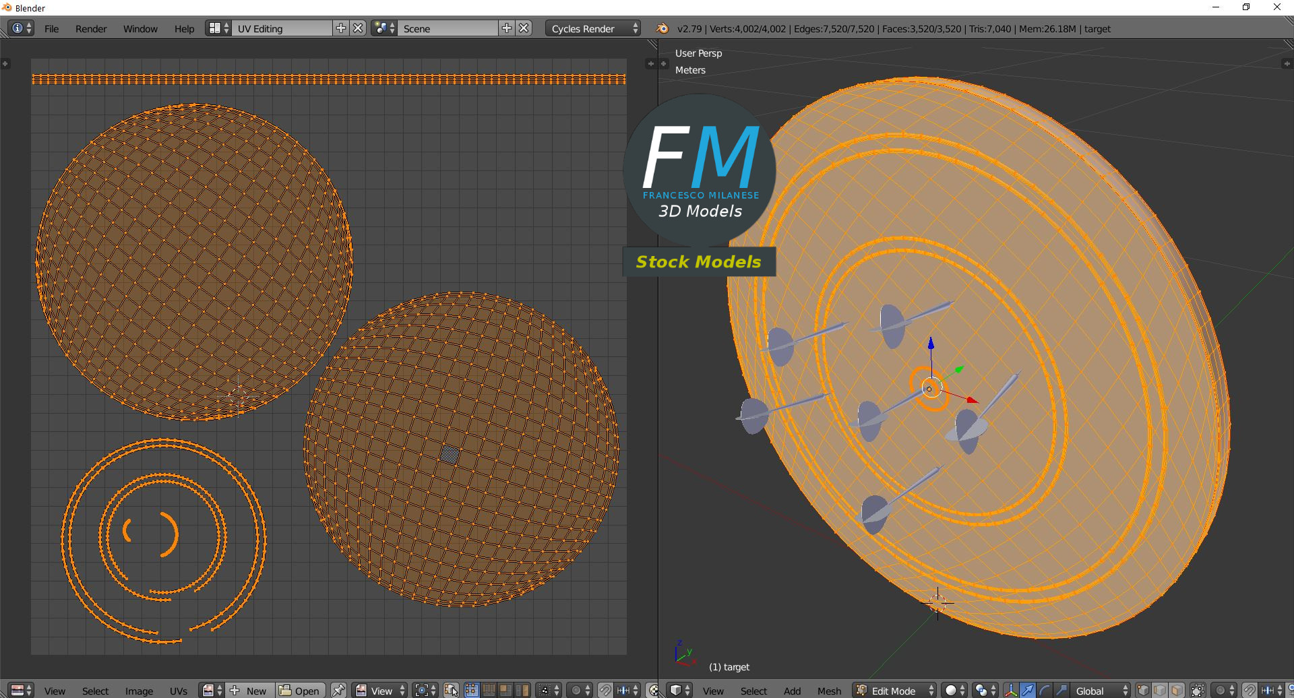Open the Edit Mode dropdown

pos(894,691)
